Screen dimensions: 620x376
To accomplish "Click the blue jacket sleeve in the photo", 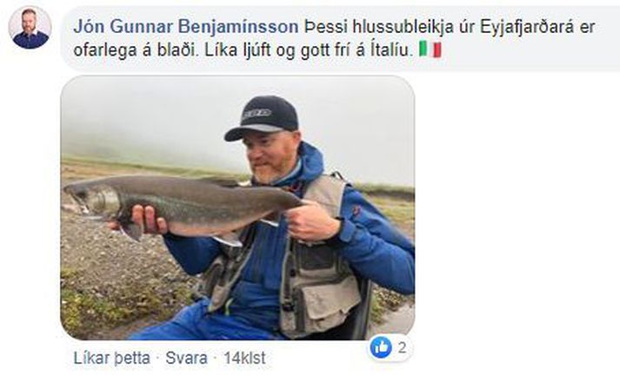I will pos(380,245).
